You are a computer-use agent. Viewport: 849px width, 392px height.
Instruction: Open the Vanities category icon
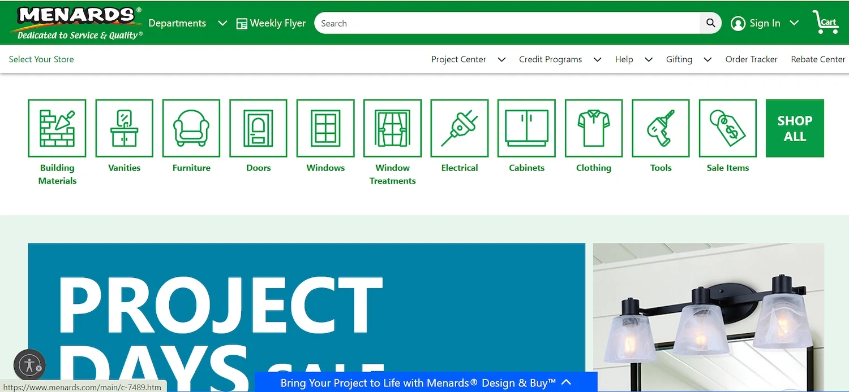point(125,128)
